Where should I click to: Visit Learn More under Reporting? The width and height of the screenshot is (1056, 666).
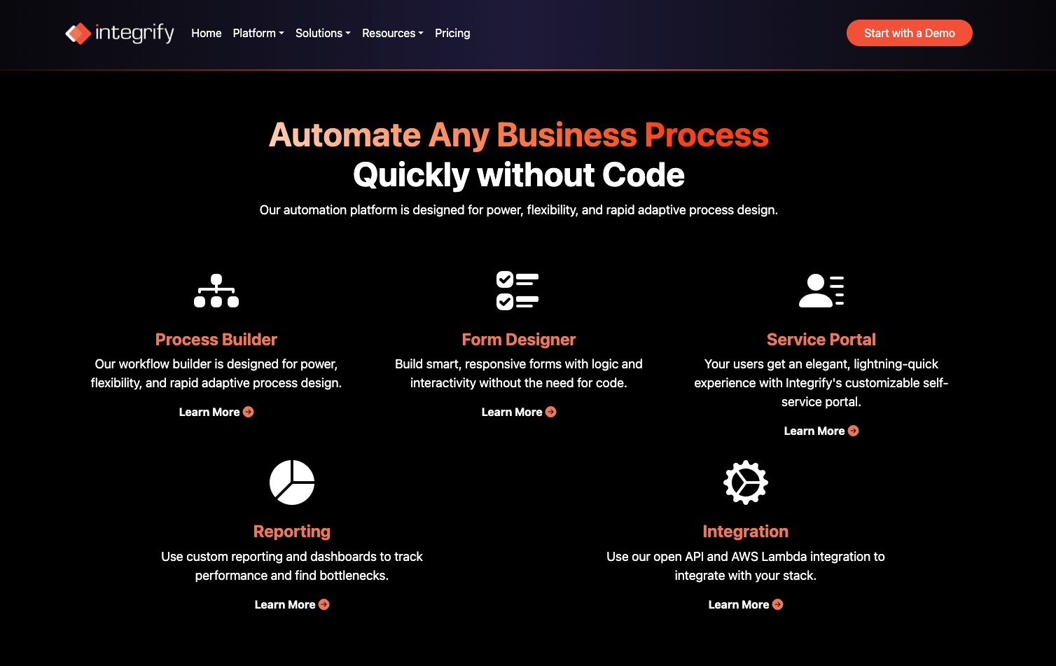(x=292, y=604)
